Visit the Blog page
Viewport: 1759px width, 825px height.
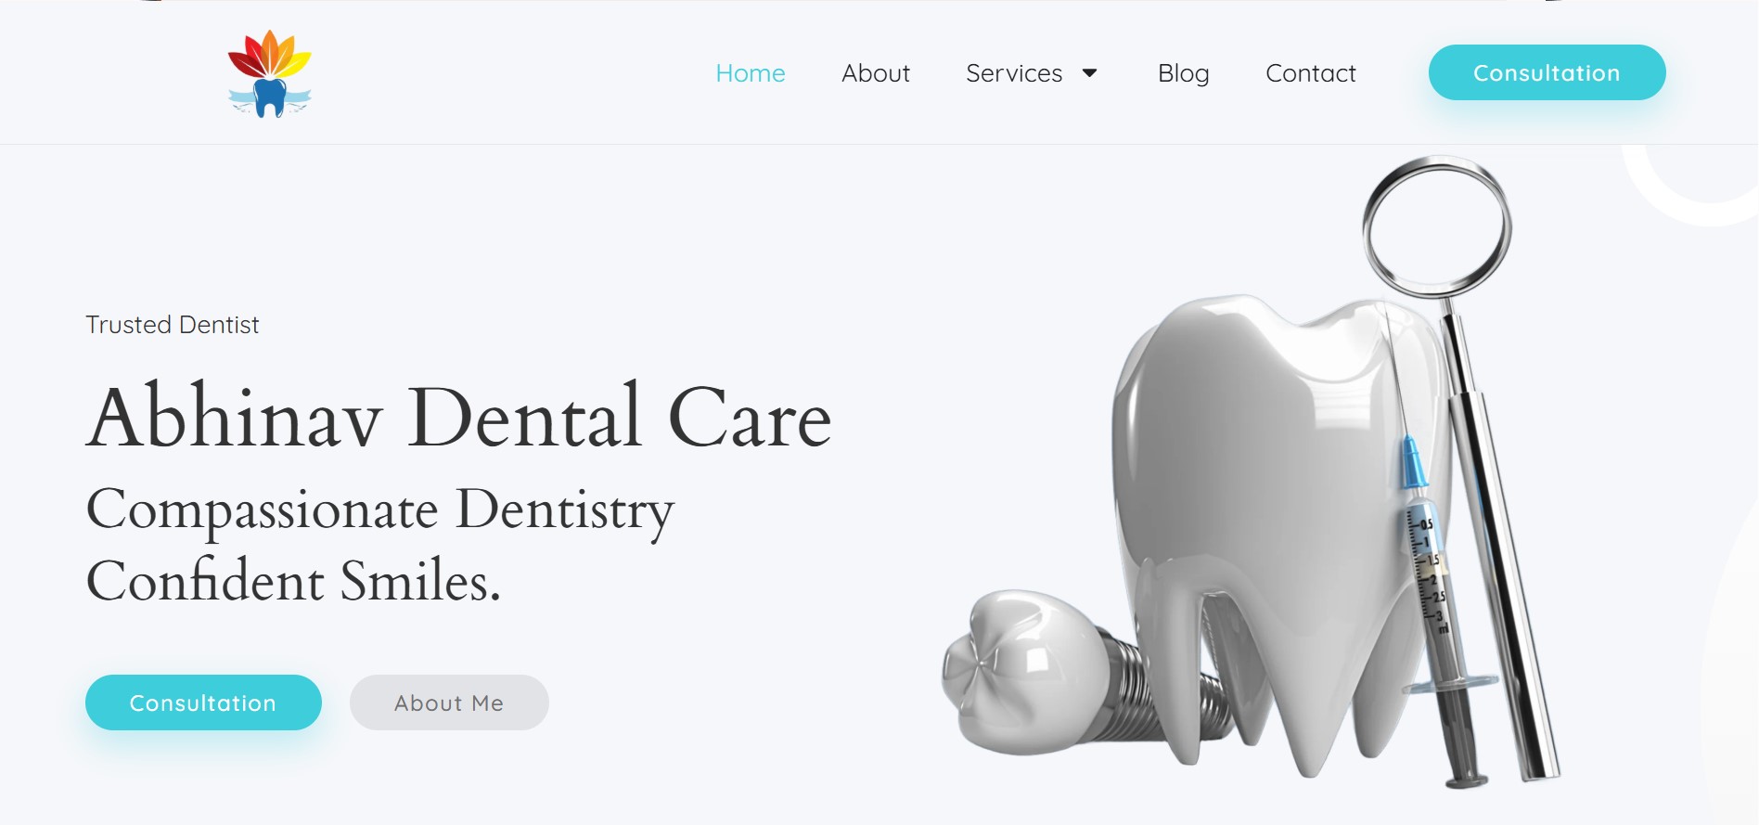tap(1184, 73)
